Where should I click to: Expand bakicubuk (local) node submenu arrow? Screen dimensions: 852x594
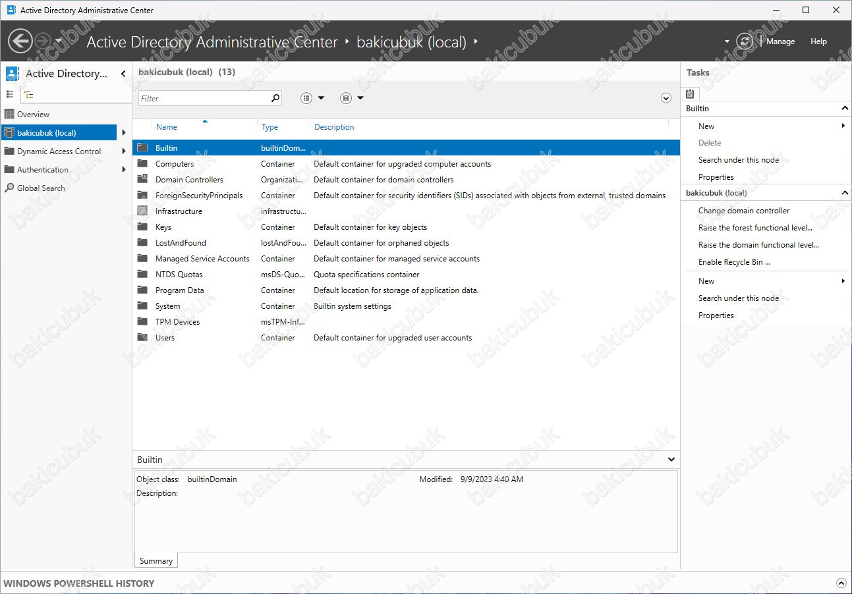(123, 133)
